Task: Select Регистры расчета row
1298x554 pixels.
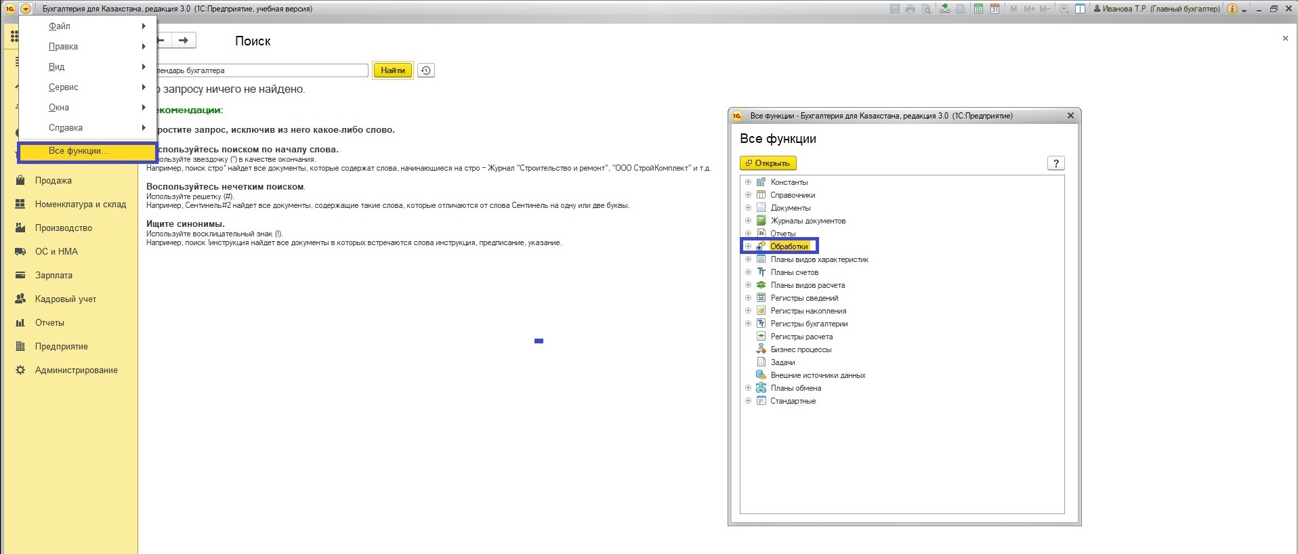Action: tap(801, 337)
